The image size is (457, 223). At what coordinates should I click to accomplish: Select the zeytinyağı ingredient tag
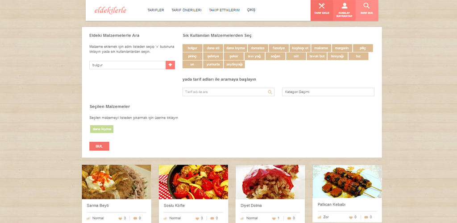tap(234, 64)
